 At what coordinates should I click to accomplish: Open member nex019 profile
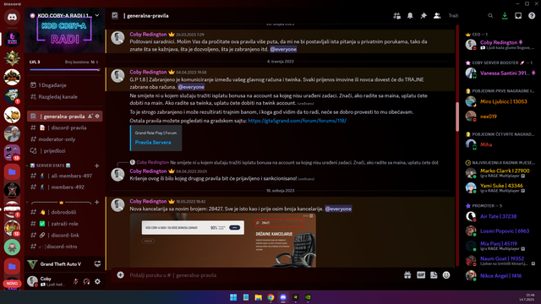point(500,117)
